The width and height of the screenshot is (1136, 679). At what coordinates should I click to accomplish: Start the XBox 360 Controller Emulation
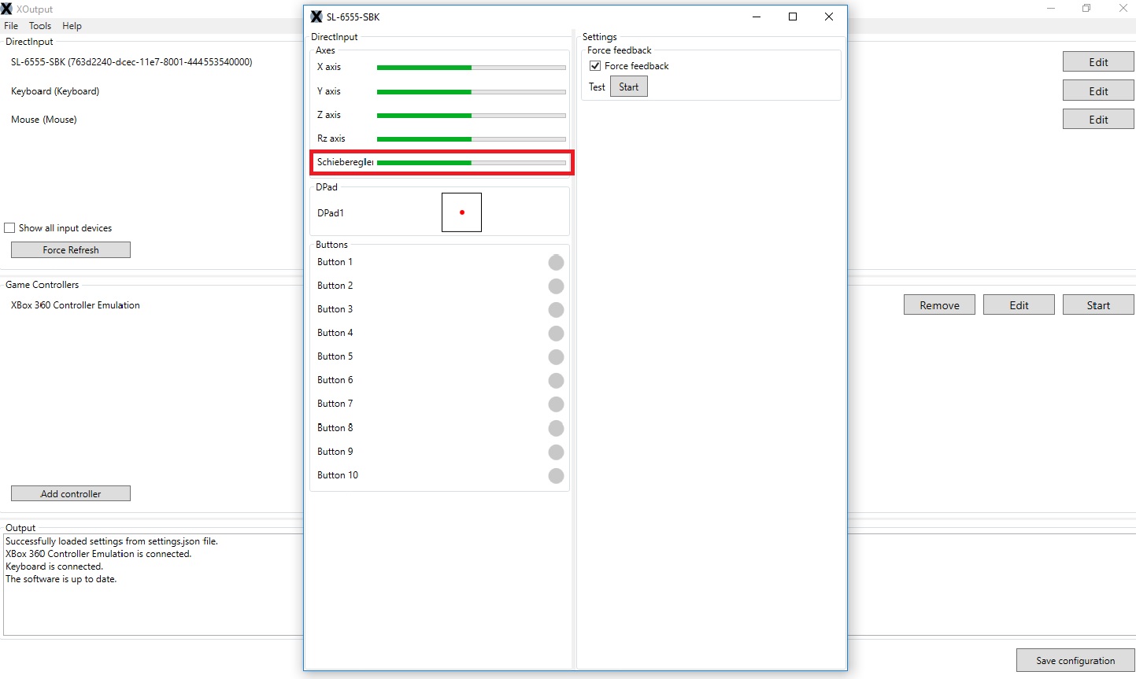[x=1097, y=304]
